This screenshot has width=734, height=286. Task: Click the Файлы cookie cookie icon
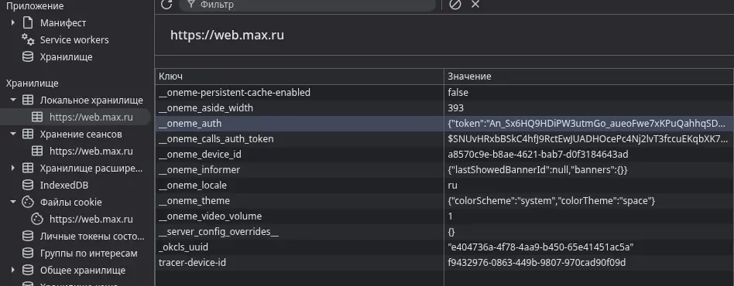[x=28, y=202]
